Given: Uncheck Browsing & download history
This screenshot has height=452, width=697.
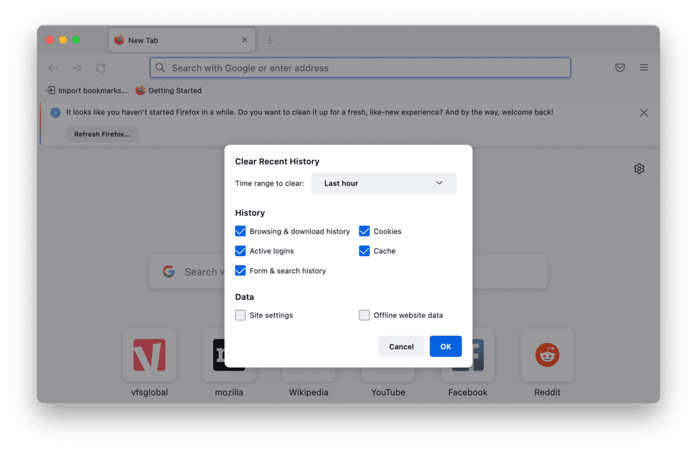Looking at the screenshot, I should click(240, 231).
